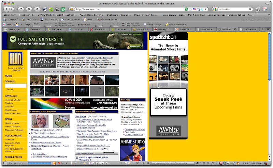
Task: Go back with the Back arrow button
Action: coord(6,9)
